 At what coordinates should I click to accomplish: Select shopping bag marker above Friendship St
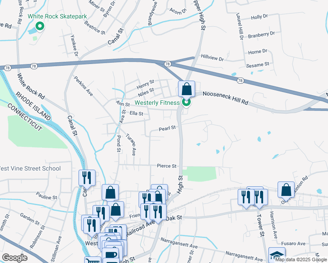pos(115,210)
